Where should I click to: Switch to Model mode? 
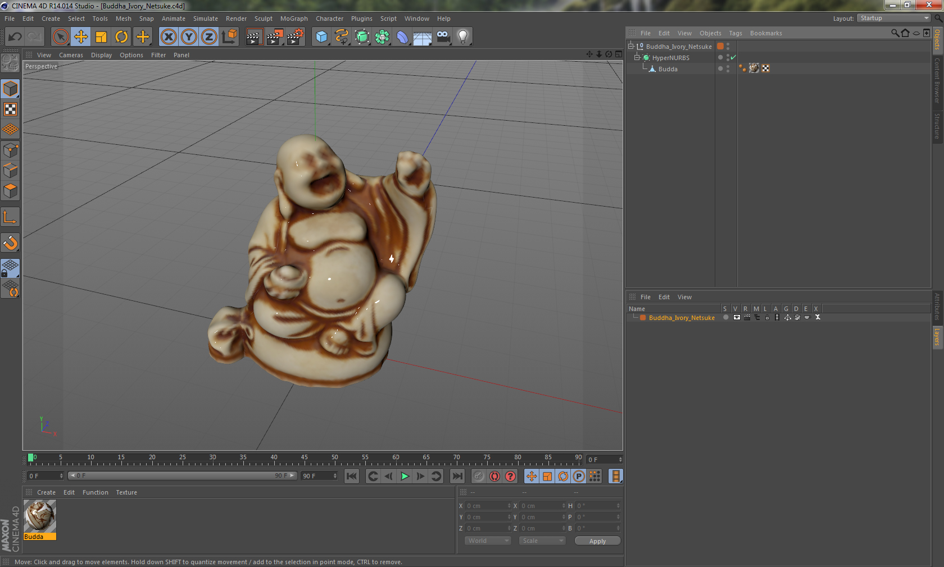[11, 89]
